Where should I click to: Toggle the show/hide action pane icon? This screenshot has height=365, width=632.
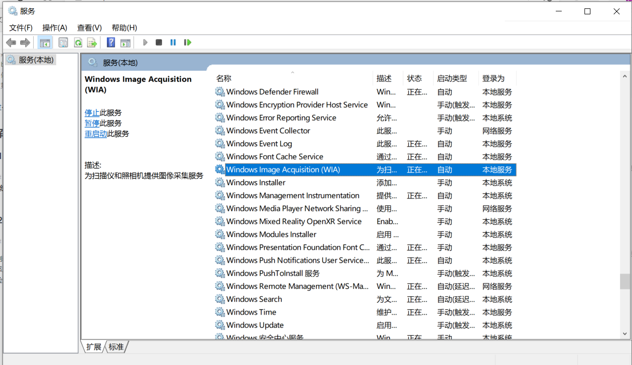tap(125, 42)
